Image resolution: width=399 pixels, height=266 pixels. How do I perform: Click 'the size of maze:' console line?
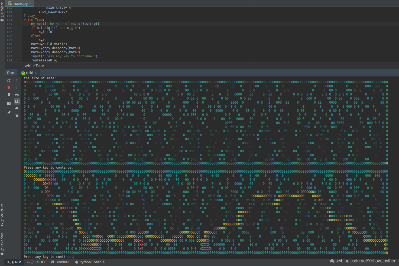pyautogui.click(x=40, y=78)
